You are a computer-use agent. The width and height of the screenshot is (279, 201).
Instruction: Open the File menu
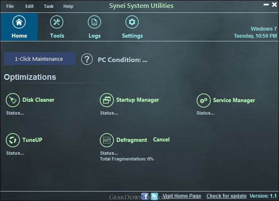tap(10, 6)
